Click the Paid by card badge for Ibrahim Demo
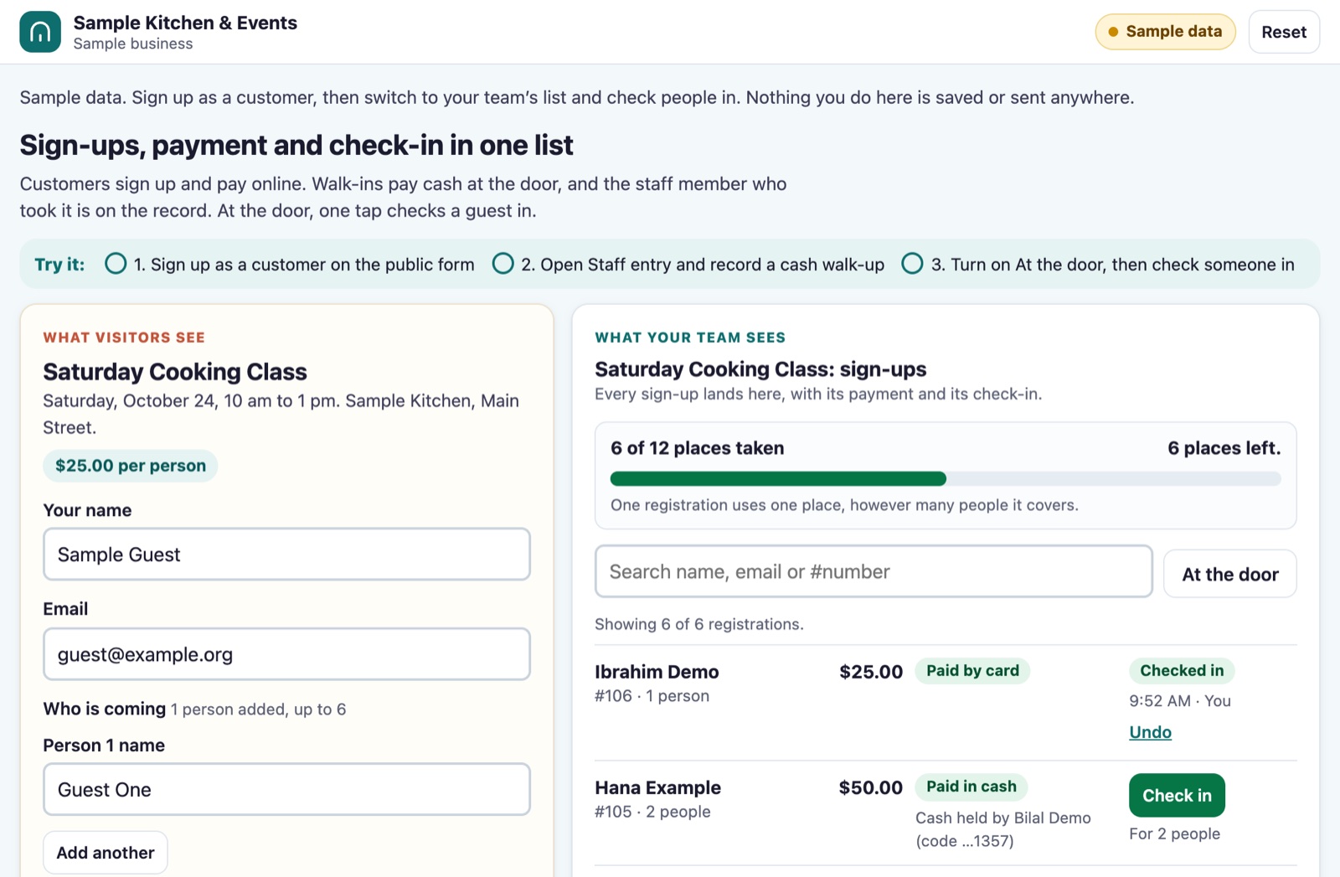 [972, 671]
